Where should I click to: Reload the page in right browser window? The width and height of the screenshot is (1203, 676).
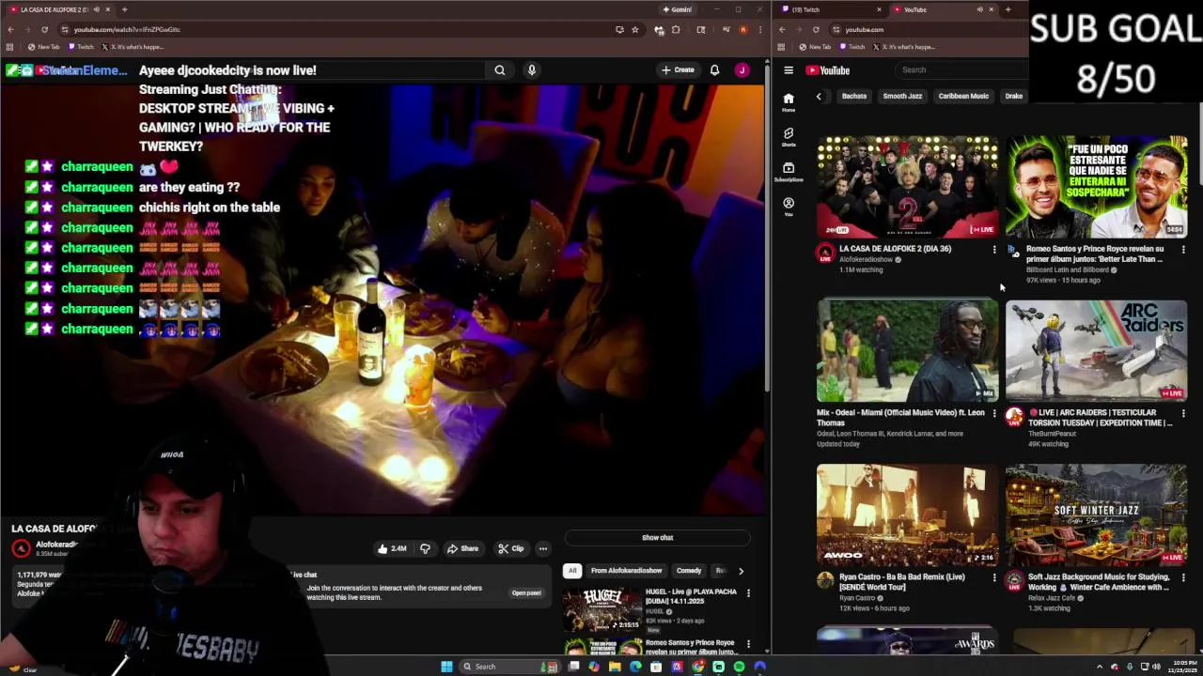816,29
